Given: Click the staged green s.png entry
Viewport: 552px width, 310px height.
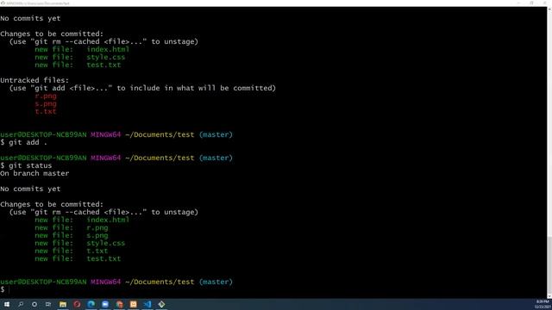Looking at the screenshot, I should [97, 235].
